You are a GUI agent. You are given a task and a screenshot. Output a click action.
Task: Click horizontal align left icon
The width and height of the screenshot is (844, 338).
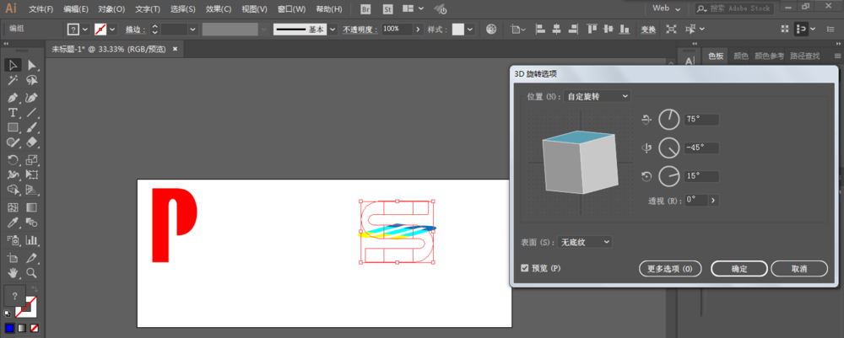point(540,29)
